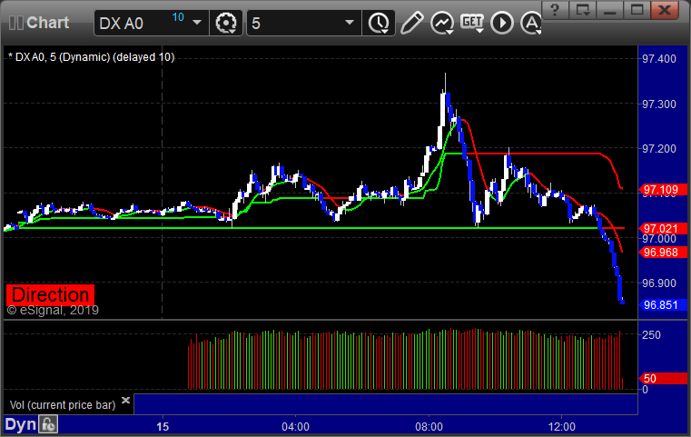Toggle the Dyn dynamic mode label
Image resolution: width=691 pixels, height=437 pixels.
(20, 424)
